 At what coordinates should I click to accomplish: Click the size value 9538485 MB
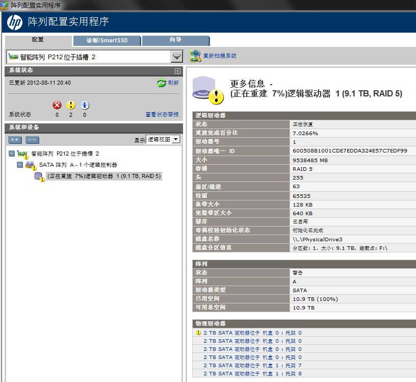(310, 160)
